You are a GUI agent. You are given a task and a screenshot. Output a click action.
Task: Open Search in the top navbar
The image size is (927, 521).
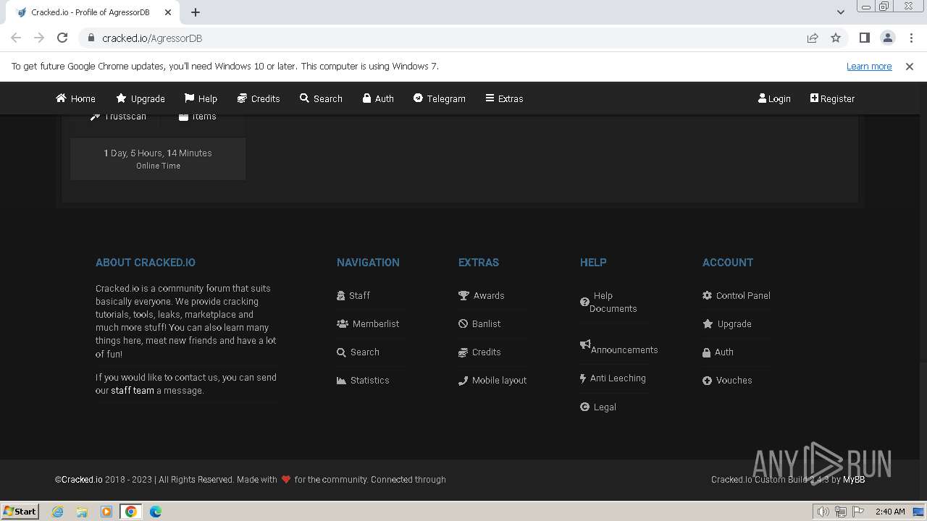(x=321, y=98)
